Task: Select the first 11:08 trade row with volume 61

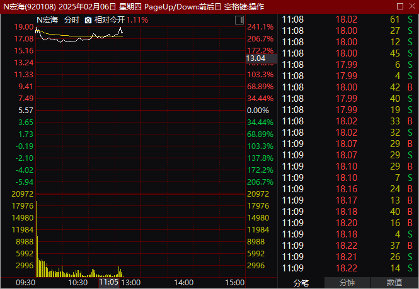Action: [x=347, y=19]
